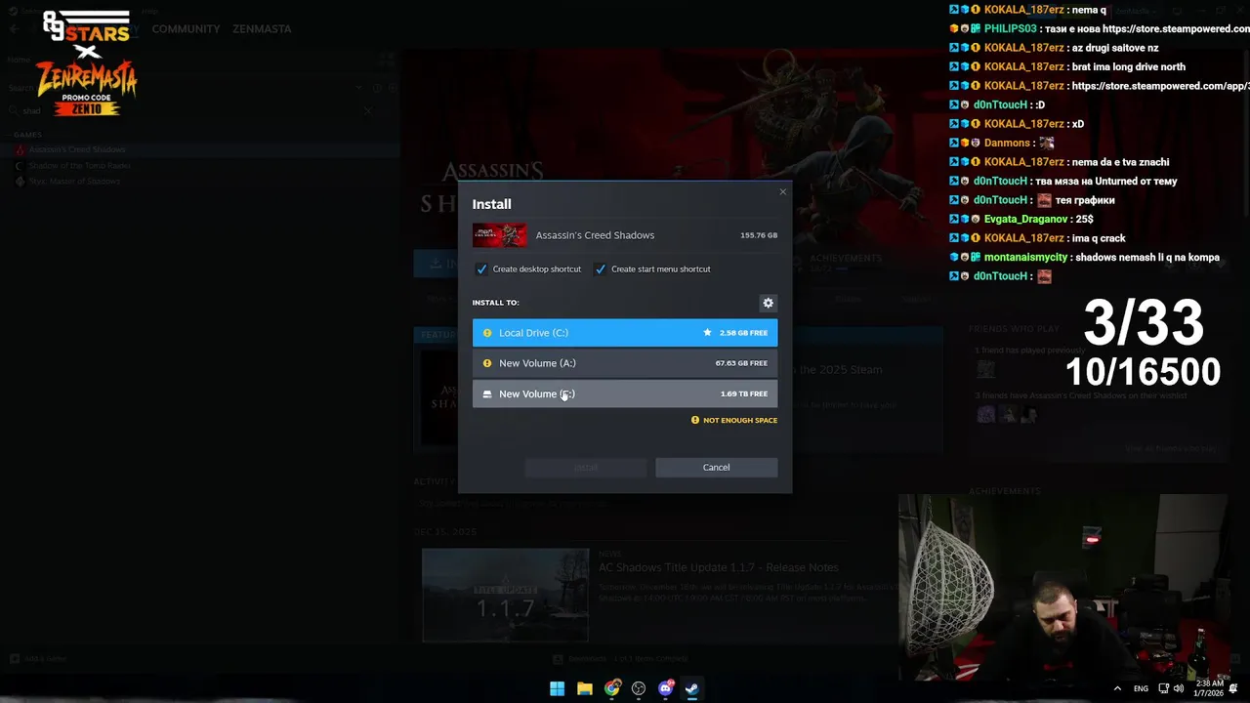Click the 2.58 GB FREE label
This screenshot has height=703, width=1250.
click(743, 333)
